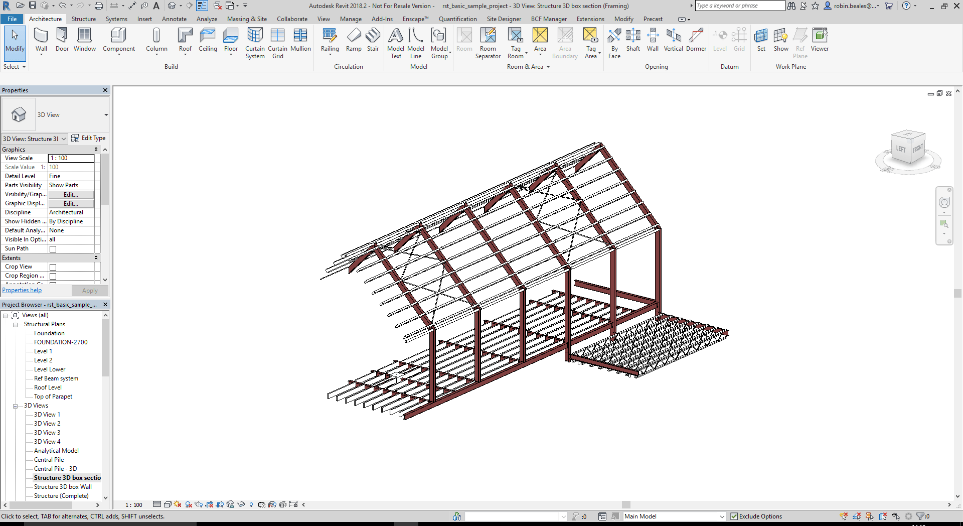963x526 pixels.
Task: Go to the Collaborate tab
Action: 292,19
